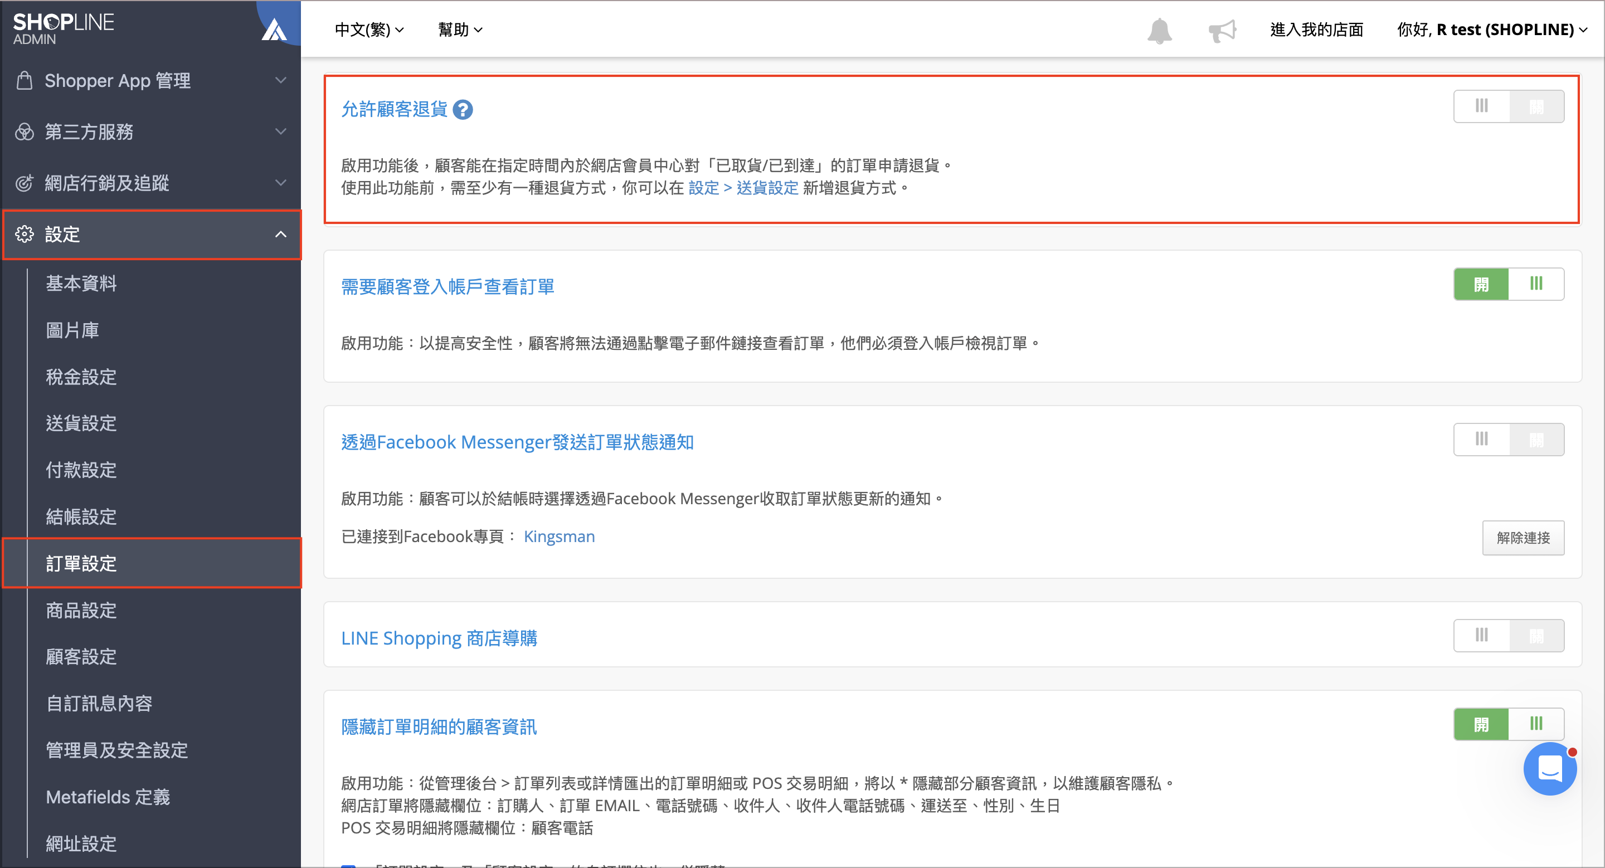Image resolution: width=1605 pixels, height=868 pixels.
Task: Go to 稅金設定
Action: 81,377
